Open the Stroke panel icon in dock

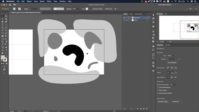pyautogui.click(x=153, y=31)
